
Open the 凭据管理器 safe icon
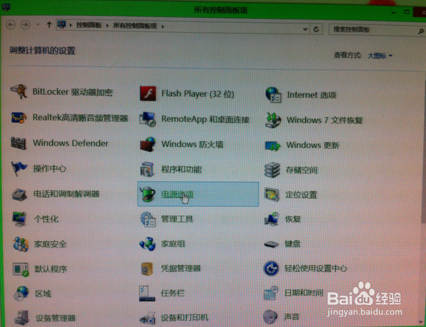click(148, 269)
